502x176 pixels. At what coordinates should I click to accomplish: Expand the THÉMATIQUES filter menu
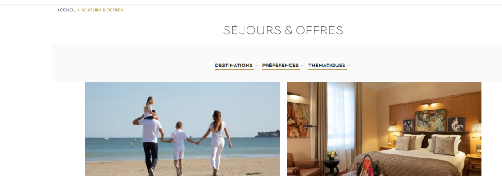pyautogui.click(x=329, y=66)
